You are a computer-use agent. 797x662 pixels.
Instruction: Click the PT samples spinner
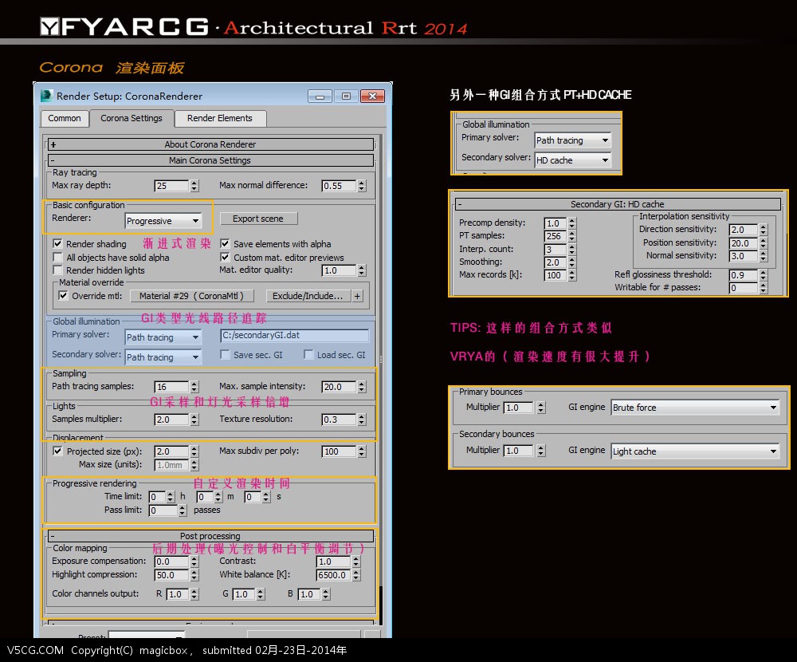(571, 236)
